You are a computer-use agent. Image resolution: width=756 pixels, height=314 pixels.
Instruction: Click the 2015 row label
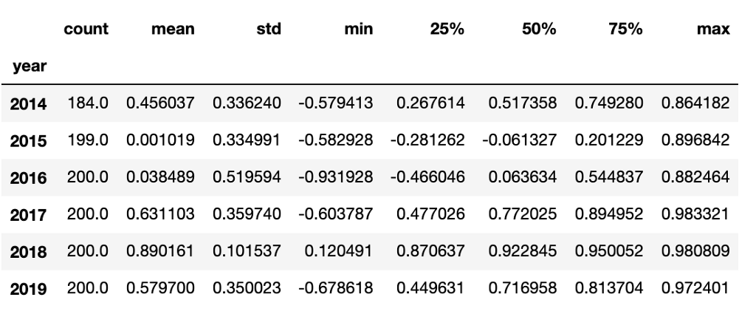tap(31, 141)
